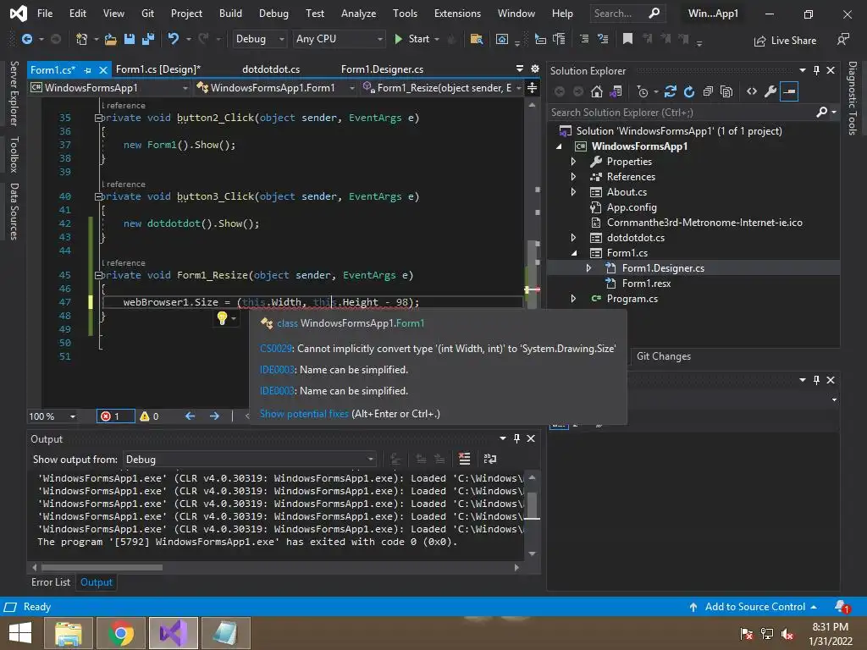This screenshot has width=867, height=650.
Task: Open Live Share
Action: coord(785,41)
